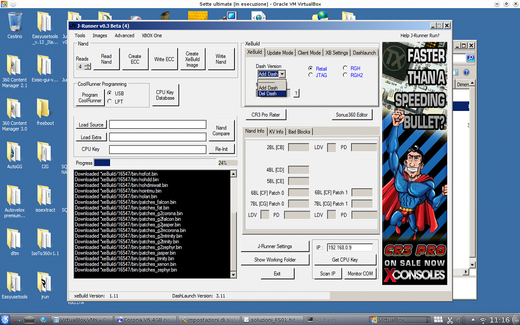Open the XBOX One menu
This screenshot has width=520, height=325.
(x=152, y=36)
